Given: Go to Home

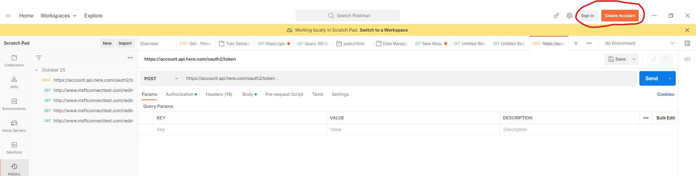Looking at the screenshot, I should (x=26, y=16).
